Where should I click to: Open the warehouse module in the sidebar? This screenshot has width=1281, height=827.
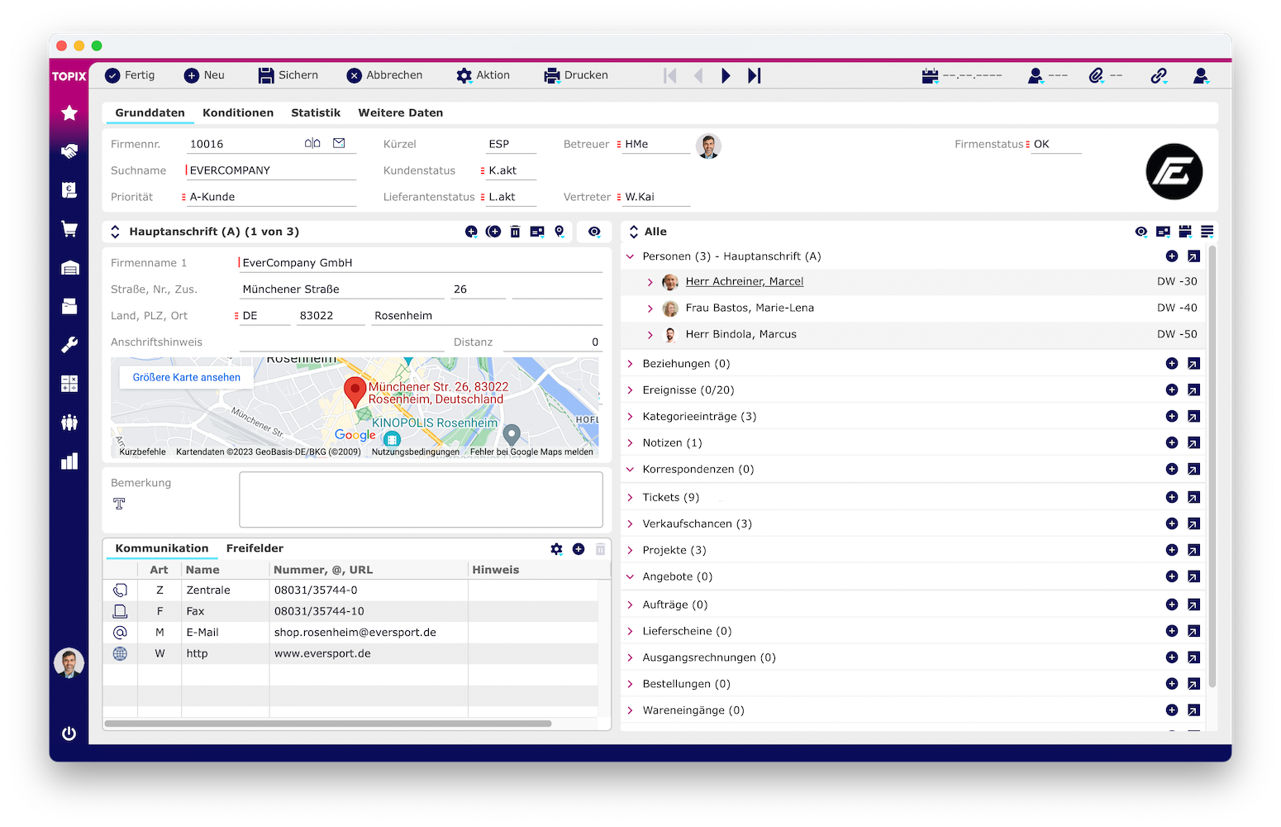(69, 268)
